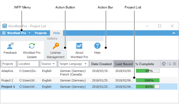The width and height of the screenshot is (179, 109).
Task: Sort by Last Saved column header
Action: 124,64
